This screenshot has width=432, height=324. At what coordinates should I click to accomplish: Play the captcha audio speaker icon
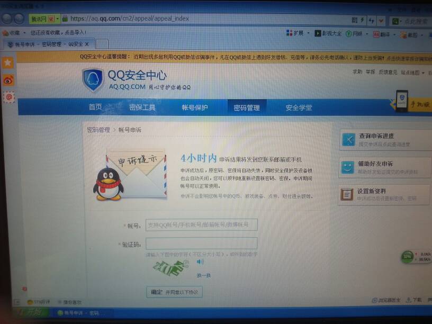coord(201,262)
